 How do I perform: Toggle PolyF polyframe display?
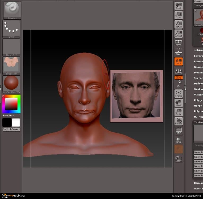tap(178, 131)
